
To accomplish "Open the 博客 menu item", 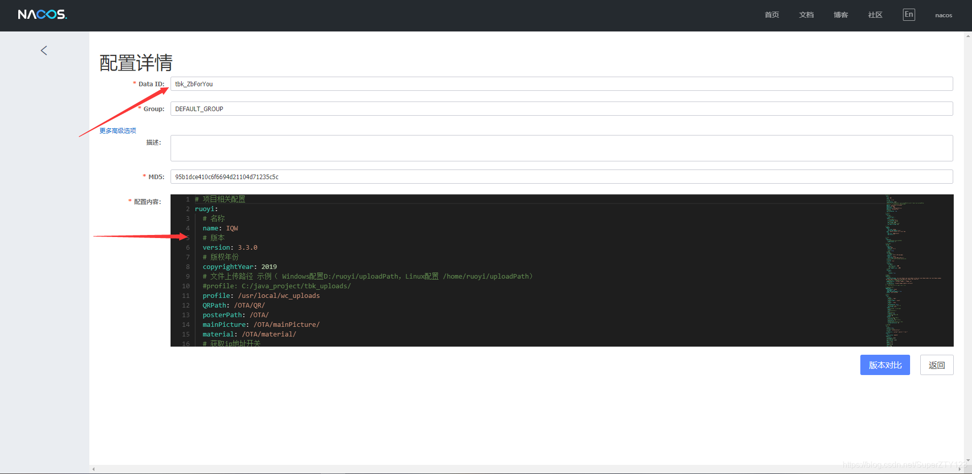I will point(841,15).
